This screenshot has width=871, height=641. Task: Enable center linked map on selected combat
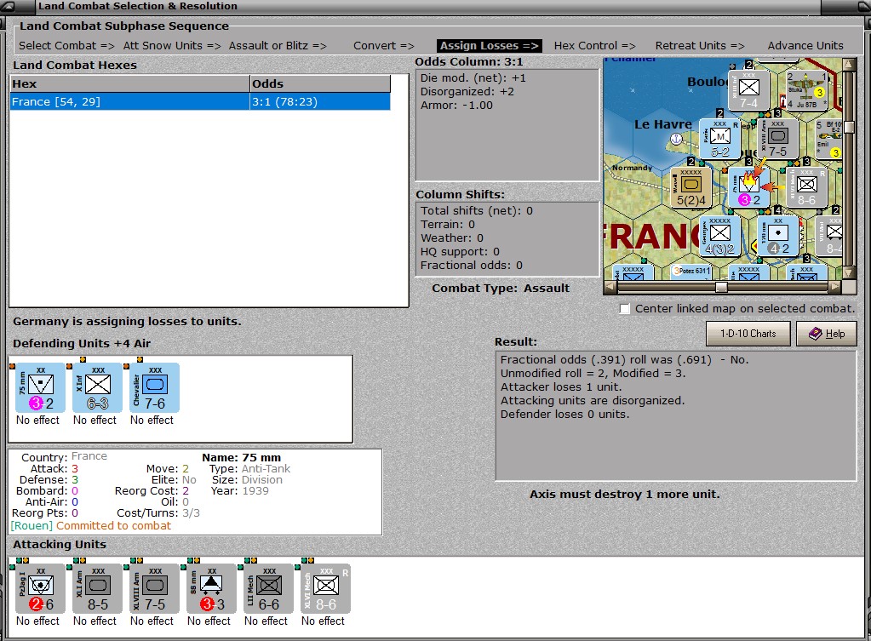pos(625,308)
